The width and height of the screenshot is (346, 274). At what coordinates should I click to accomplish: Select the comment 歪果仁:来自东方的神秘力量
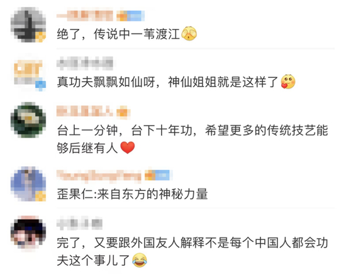click(132, 194)
